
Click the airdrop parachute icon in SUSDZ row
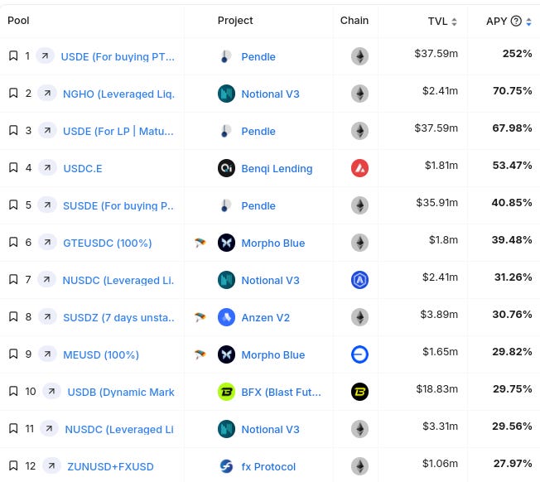coord(200,317)
